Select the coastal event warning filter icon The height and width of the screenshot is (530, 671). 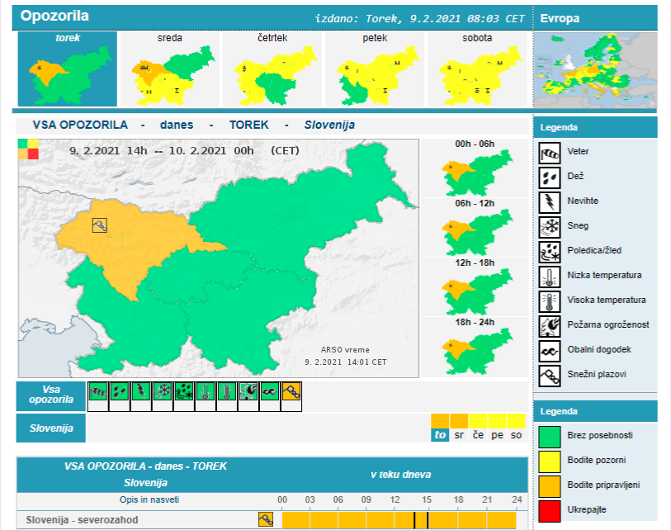click(x=271, y=393)
